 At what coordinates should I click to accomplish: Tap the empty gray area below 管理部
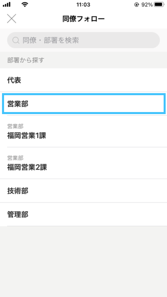pyautogui.click(x=83, y=261)
